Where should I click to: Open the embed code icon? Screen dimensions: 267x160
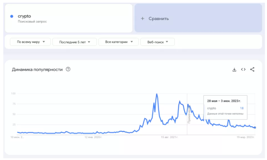click(243, 69)
